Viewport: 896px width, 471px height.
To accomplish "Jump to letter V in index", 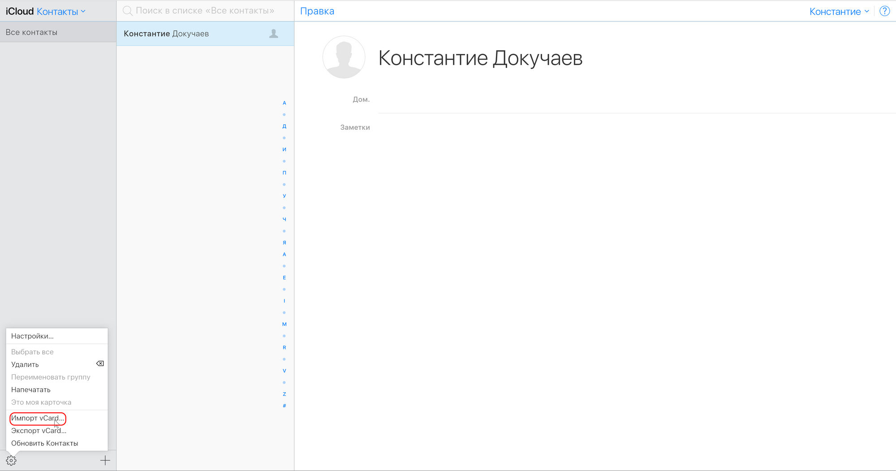I will [284, 371].
